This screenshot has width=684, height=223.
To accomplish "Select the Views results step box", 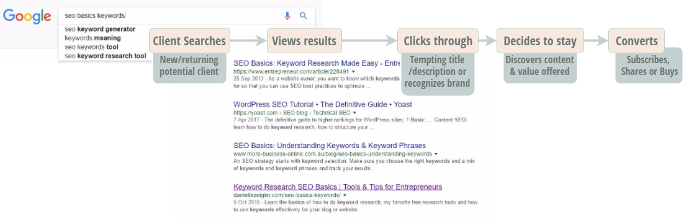I will click(x=304, y=41).
